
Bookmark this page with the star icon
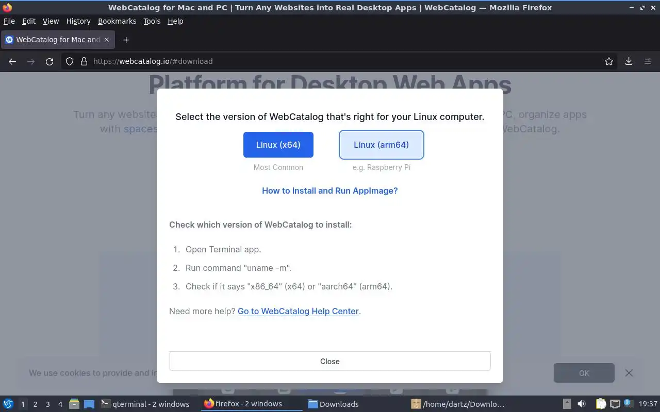point(609,61)
